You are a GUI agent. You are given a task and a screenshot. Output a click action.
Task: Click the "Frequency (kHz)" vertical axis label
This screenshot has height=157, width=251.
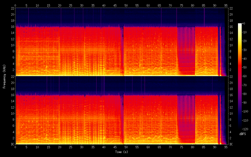[4, 76]
